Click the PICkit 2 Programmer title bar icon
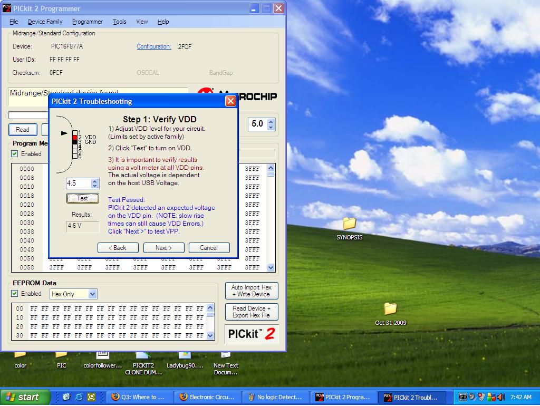 [6, 8]
